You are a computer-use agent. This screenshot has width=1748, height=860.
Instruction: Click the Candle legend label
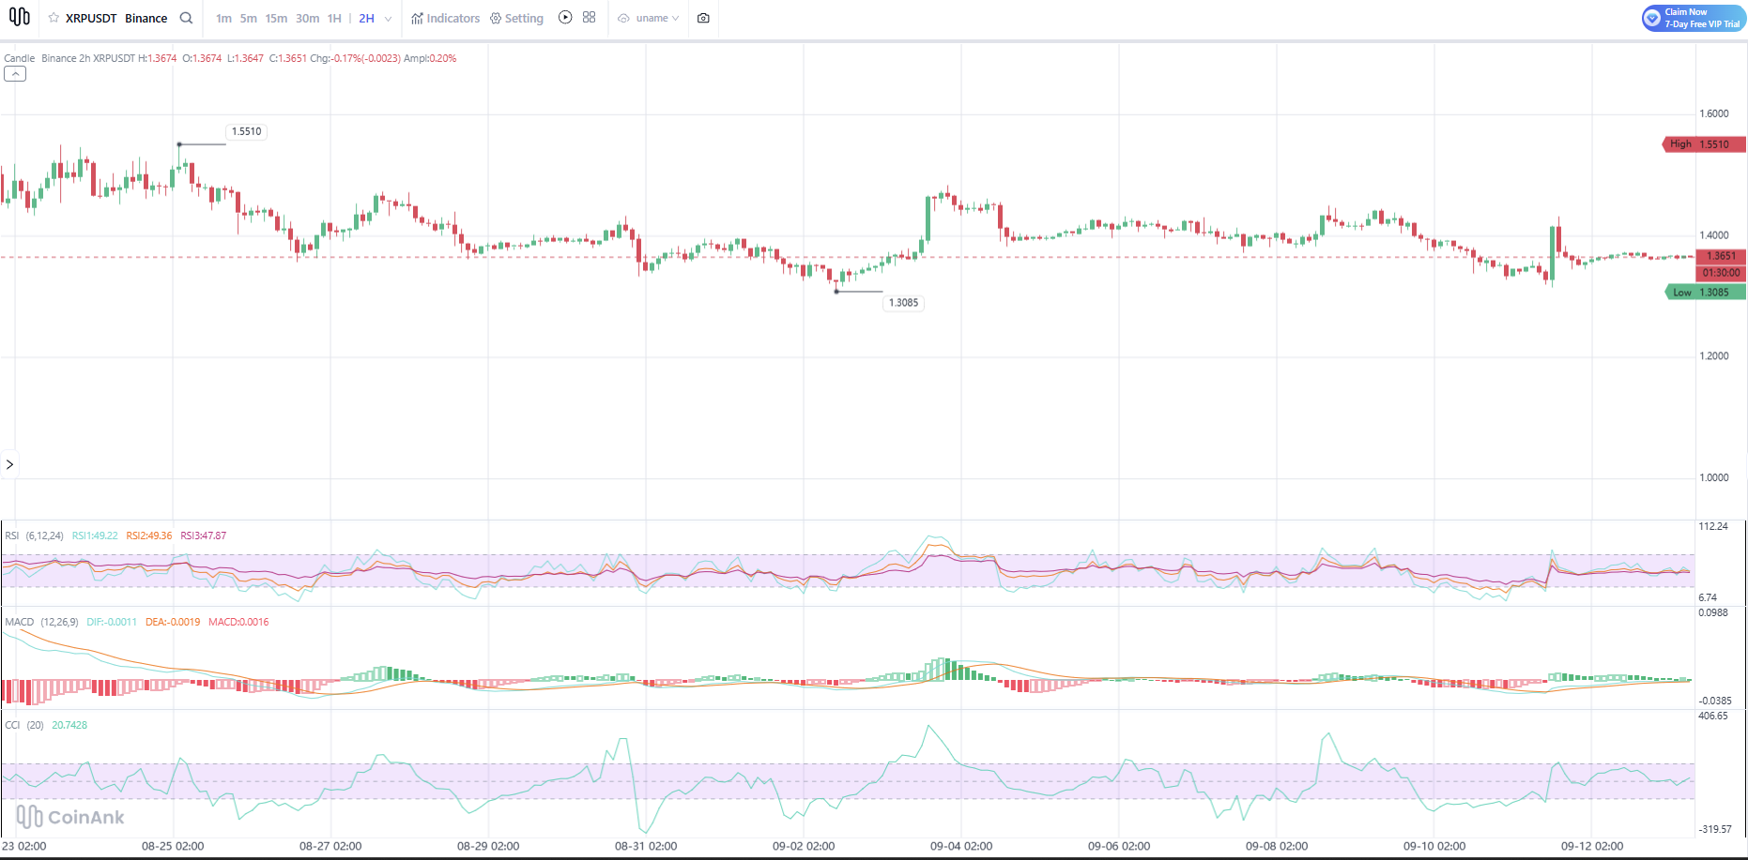tap(20, 58)
